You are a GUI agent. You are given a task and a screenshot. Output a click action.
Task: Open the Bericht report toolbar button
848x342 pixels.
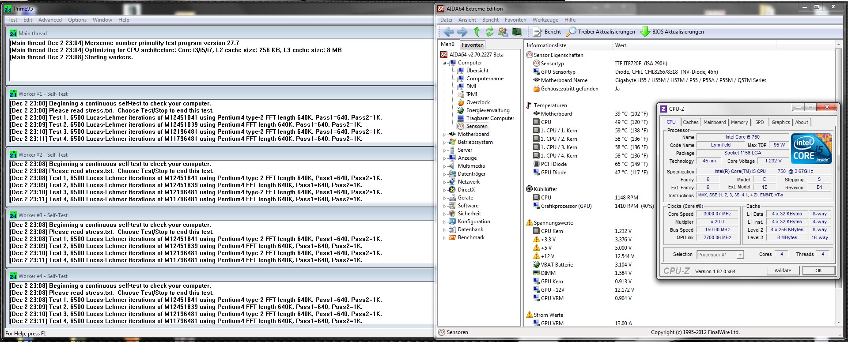click(x=547, y=32)
